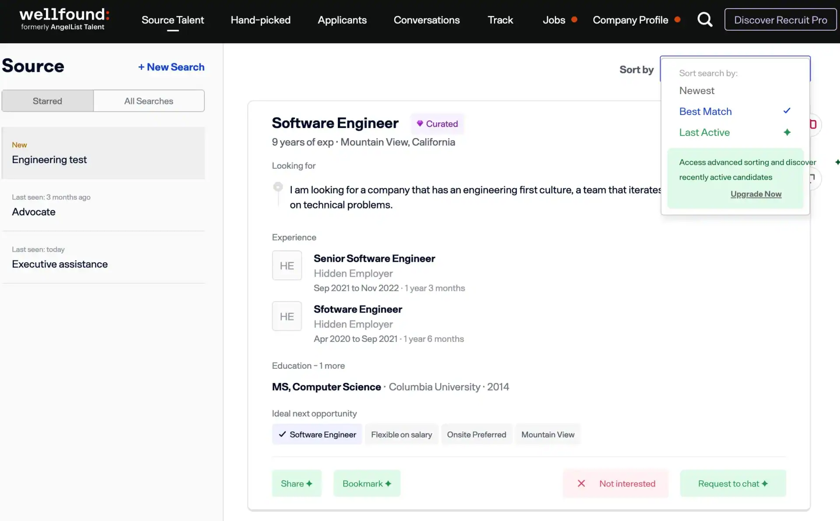Click the search magnifier icon

point(704,20)
